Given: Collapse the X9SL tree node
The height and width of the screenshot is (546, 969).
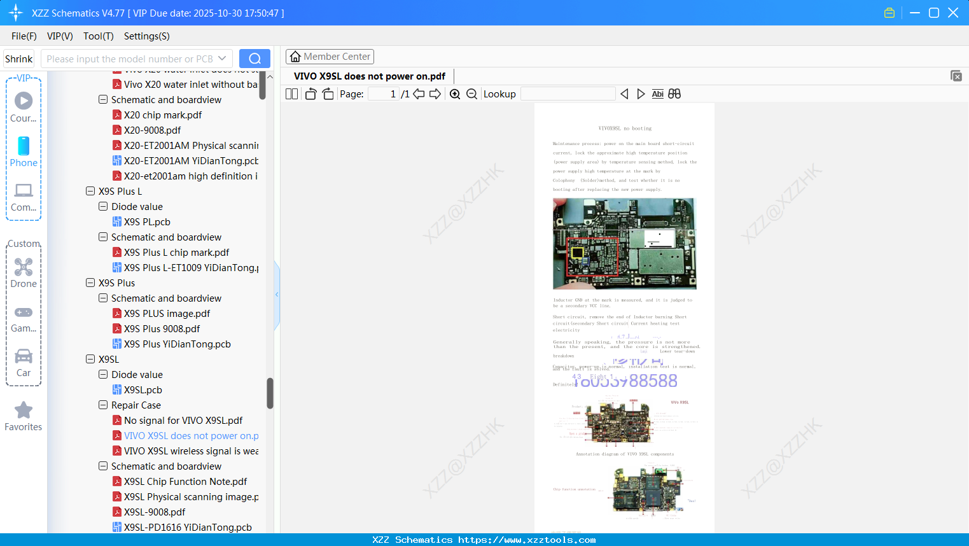Looking at the screenshot, I should click(90, 359).
